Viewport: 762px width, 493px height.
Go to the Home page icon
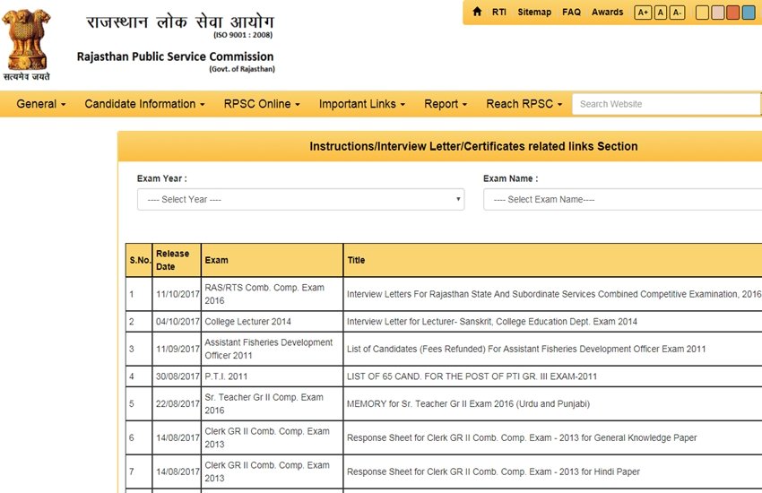coord(477,12)
